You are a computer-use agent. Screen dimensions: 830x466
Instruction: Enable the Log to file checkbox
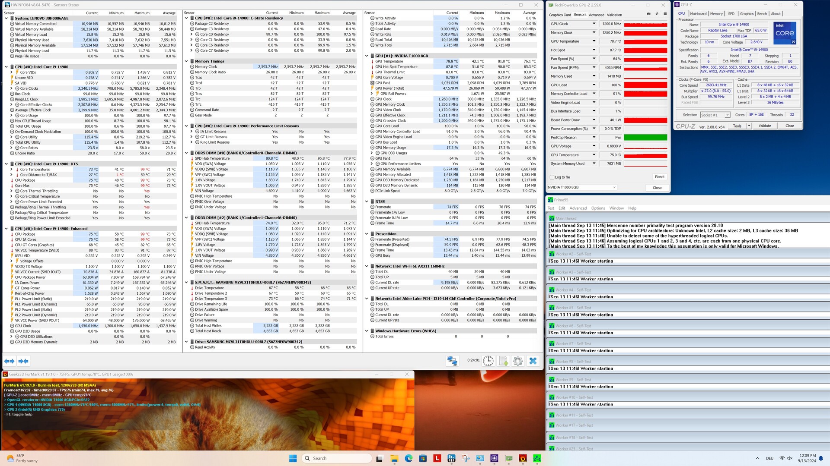552,177
